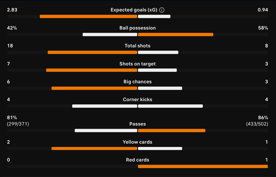Select the Corner kicks label
This screenshot has width=276, height=177.
[137, 100]
